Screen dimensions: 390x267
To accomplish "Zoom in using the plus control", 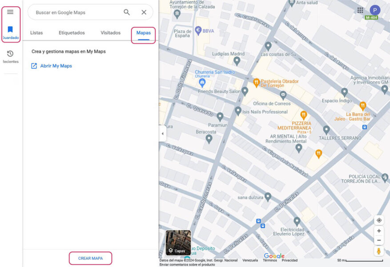I will [378, 231].
